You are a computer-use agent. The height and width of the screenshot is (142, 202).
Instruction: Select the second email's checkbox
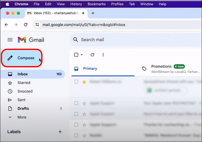point(76,103)
